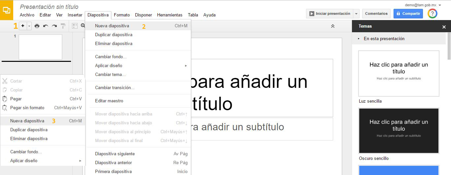Choose Pegar in context menu

43,99
